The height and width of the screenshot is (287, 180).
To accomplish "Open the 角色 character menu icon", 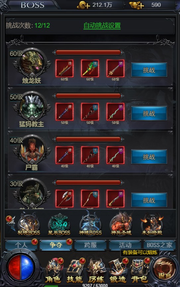I will 53,271.
